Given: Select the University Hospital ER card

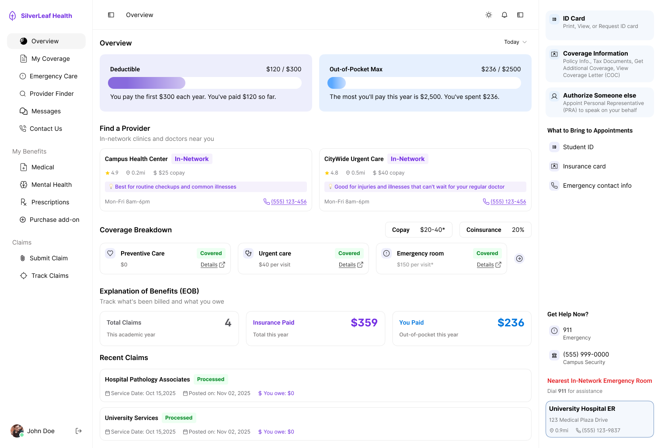Looking at the screenshot, I should point(599,419).
